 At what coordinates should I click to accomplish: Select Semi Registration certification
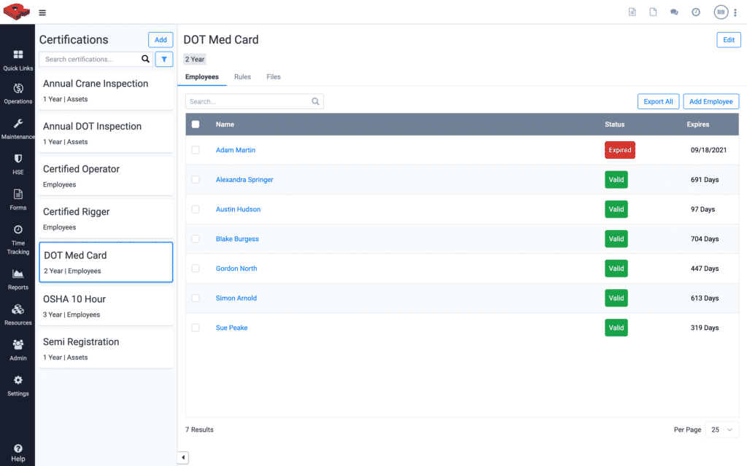click(x=106, y=349)
